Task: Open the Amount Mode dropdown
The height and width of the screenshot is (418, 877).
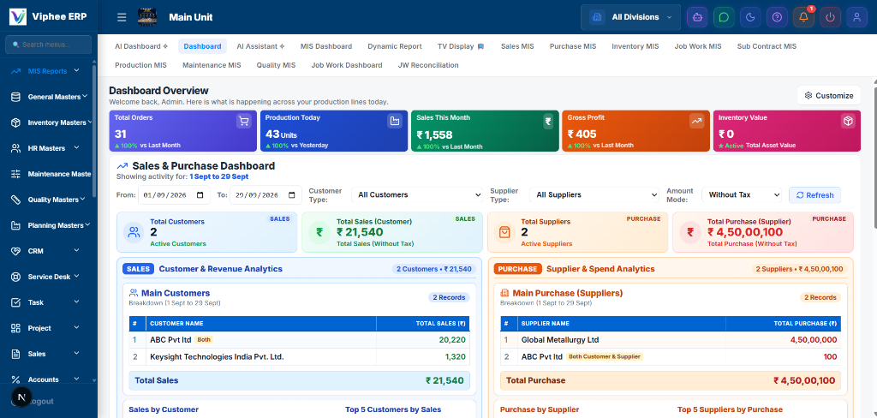Action: 742,194
